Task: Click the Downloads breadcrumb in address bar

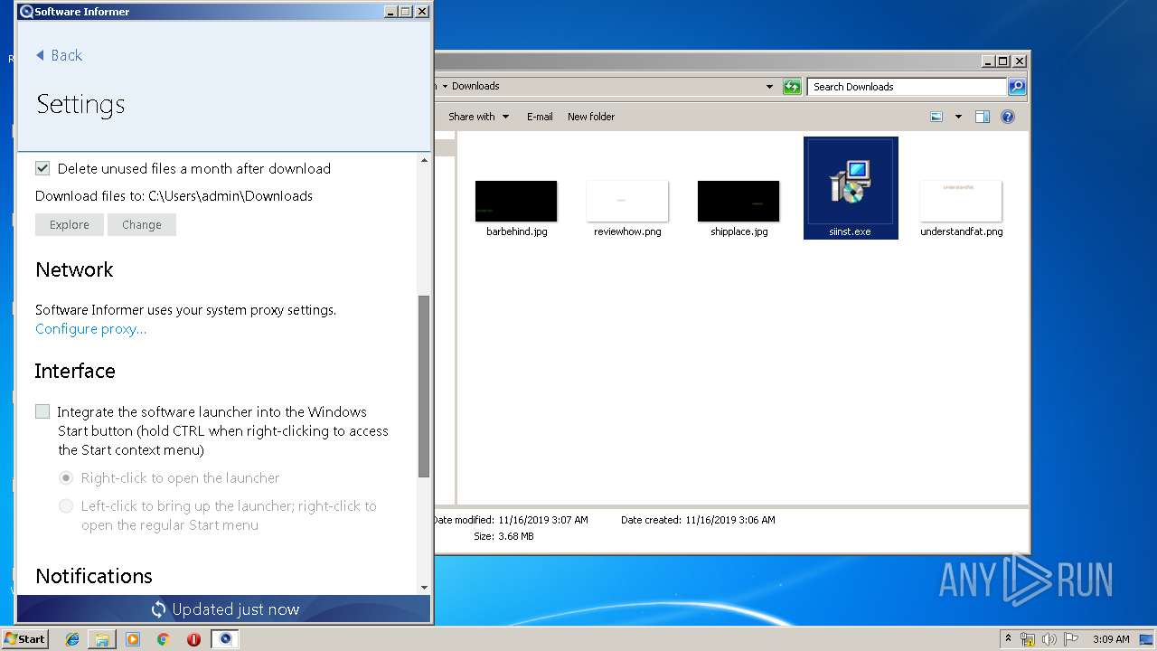Action: [475, 86]
